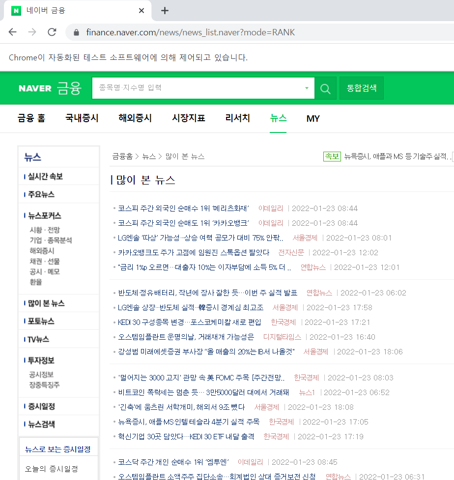Click 금융홈 in the breadcrumb
The height and width of the screenshot is (480, 454).
click(x=122, y=157)
